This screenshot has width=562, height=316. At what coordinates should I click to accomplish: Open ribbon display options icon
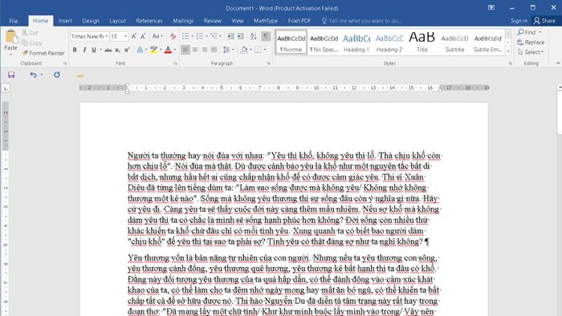pyautogui.click(x=491, y=7)
